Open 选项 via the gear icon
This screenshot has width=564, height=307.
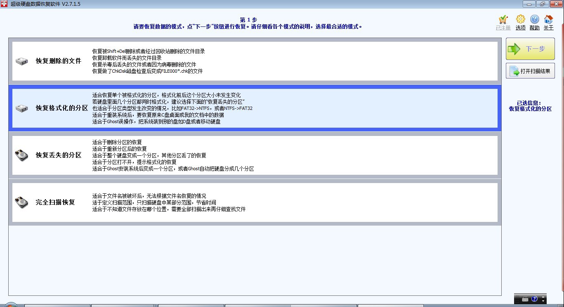click(x=520, y=19)
